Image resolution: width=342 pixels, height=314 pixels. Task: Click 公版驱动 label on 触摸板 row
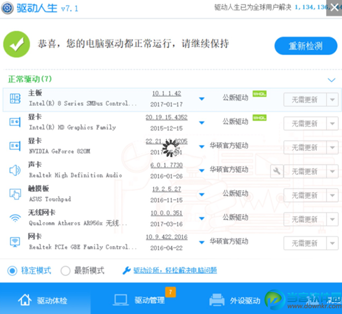click(235, 193)
